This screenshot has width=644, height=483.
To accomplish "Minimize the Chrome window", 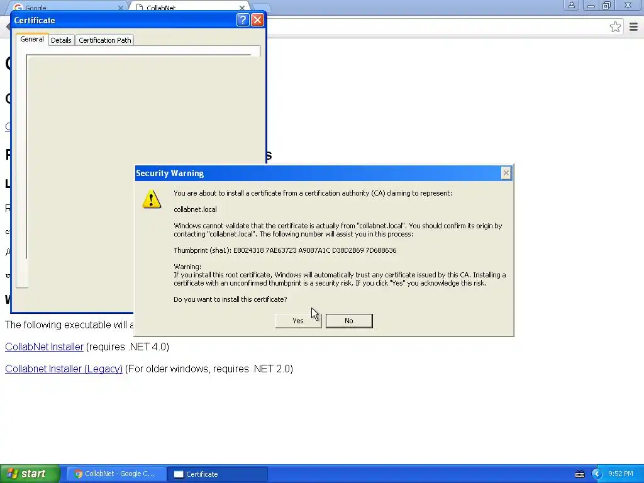I will [x=591, y=5].
